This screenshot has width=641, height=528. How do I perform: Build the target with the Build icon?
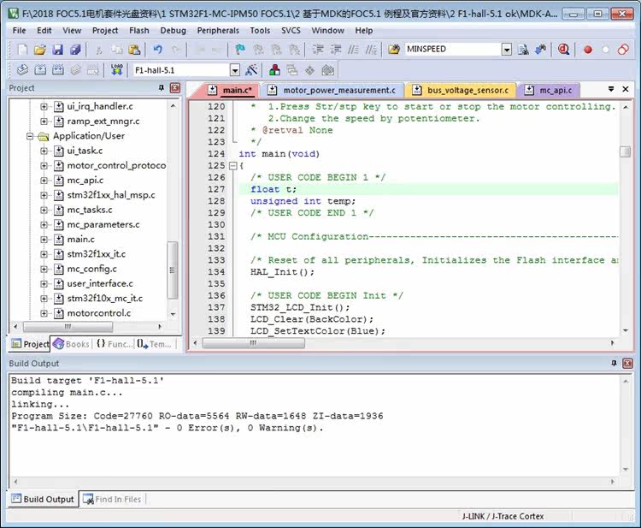pos(40,70)
